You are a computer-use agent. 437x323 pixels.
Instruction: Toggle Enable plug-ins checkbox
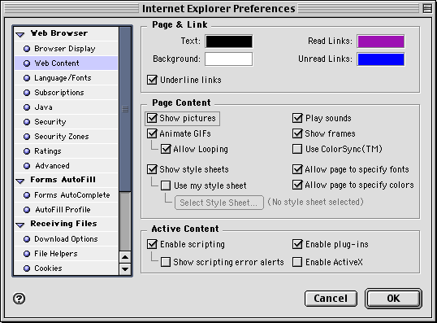(297, 245)
